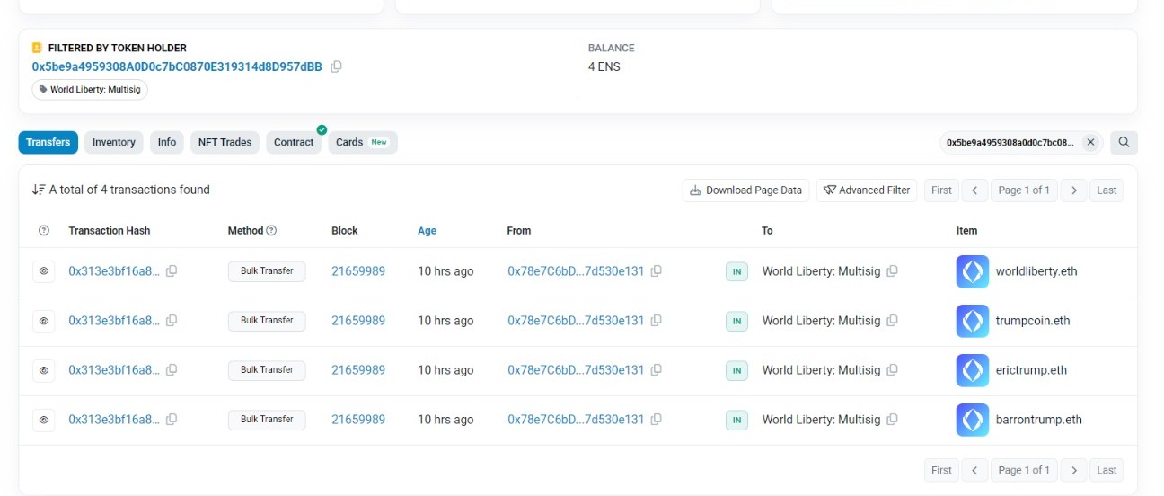The height and width of the screenshot is (496, 1164).
Task: Open the search magnifier button
Action: coord(1124,142)
